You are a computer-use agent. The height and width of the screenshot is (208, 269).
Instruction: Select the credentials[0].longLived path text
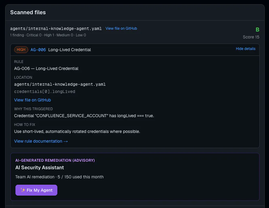coord(45,92)
